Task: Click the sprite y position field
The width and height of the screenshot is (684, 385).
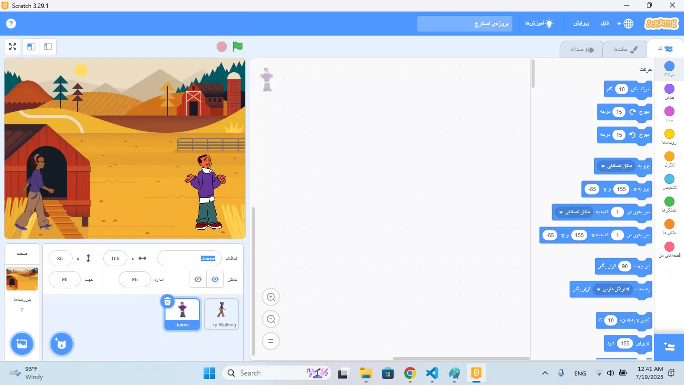Action: coord(61,259)
